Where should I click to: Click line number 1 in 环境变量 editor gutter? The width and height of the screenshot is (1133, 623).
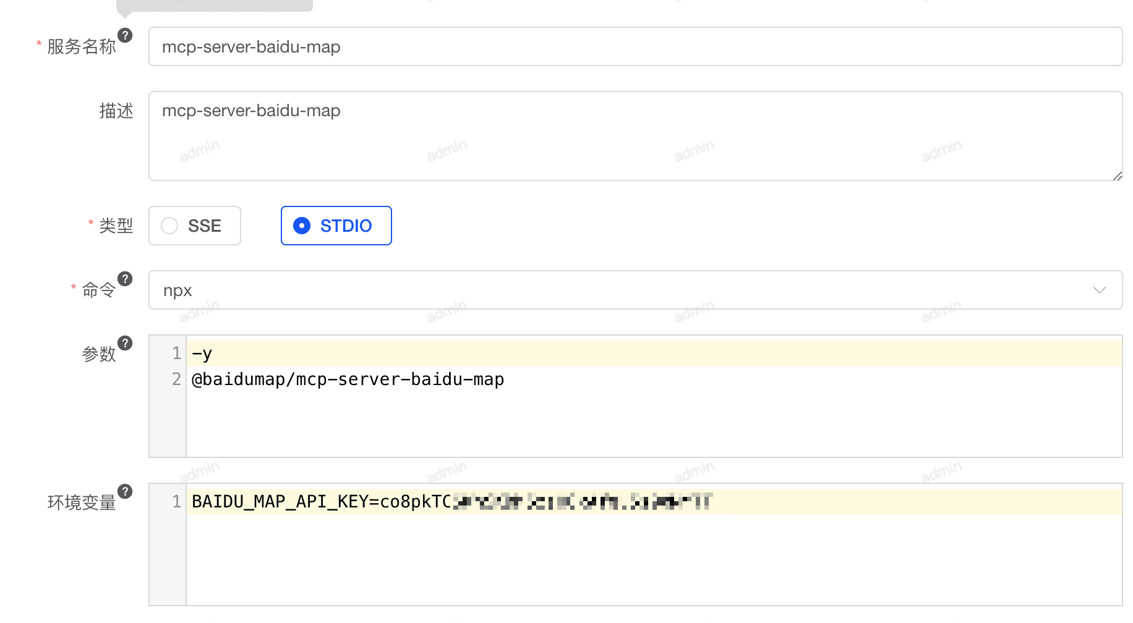(x=176, y=502)
